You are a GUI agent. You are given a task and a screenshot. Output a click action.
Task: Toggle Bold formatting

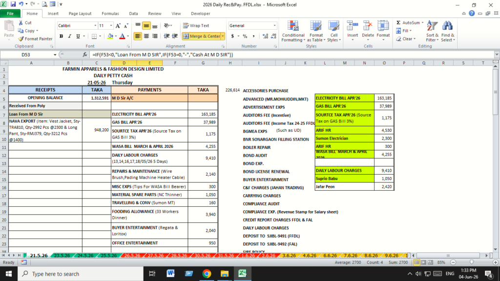(61, 36)
